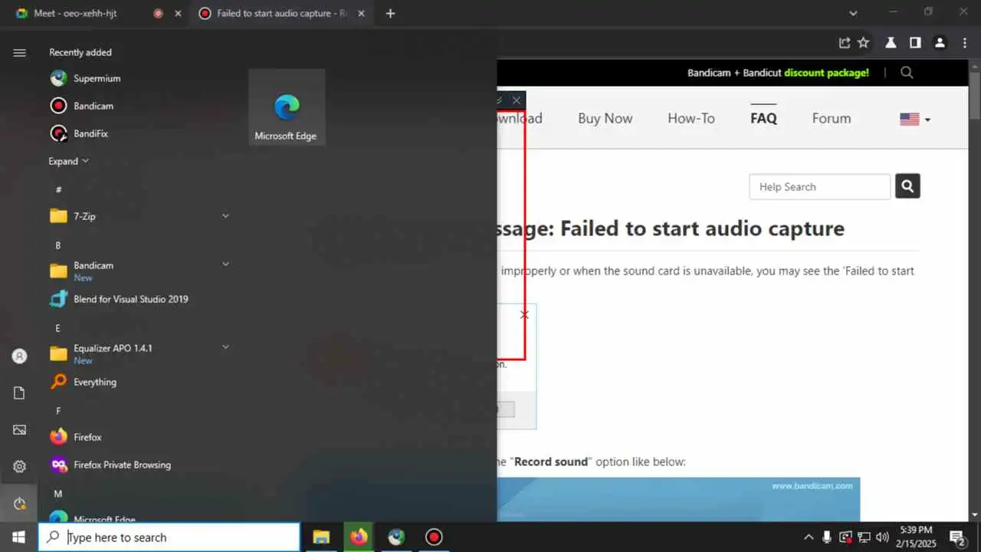Click the Type here to search box
The width and height of the screenshot is (981, 552).
tap(169, 537)
